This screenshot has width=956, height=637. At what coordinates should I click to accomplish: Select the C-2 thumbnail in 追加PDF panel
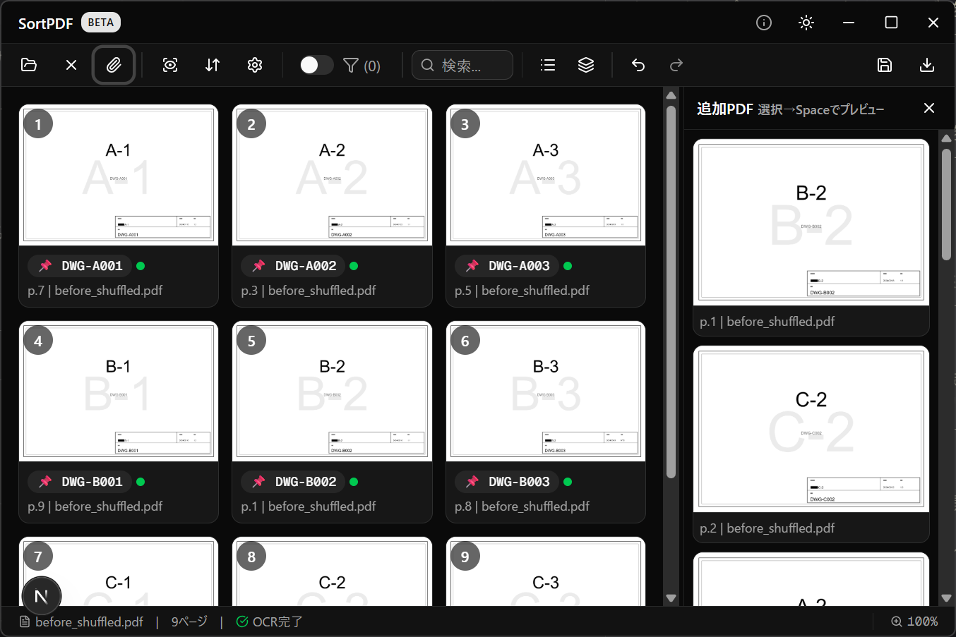(x=811, y=429)
